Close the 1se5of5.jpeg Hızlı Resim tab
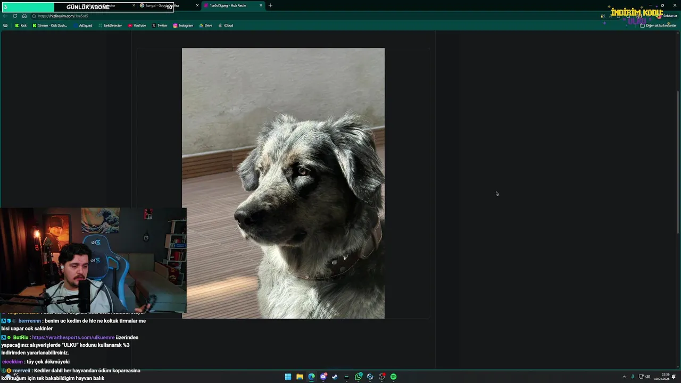The width and height of the screenshot is (681, 383). (261, 5)
